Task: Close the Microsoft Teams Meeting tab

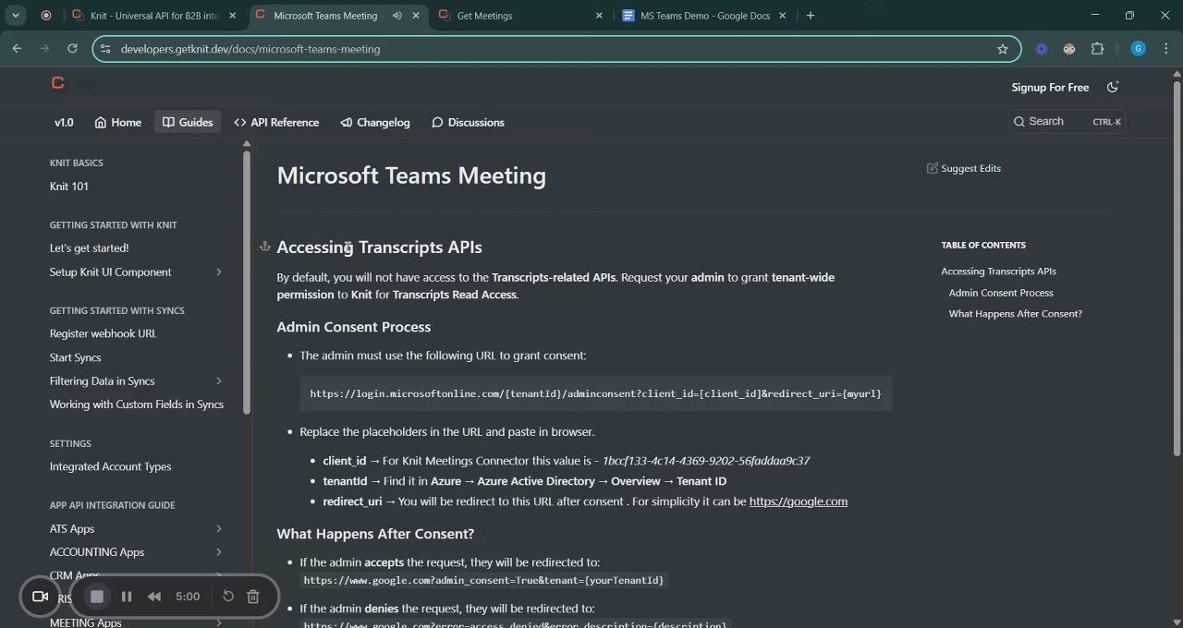Action: tap(416, 16)
